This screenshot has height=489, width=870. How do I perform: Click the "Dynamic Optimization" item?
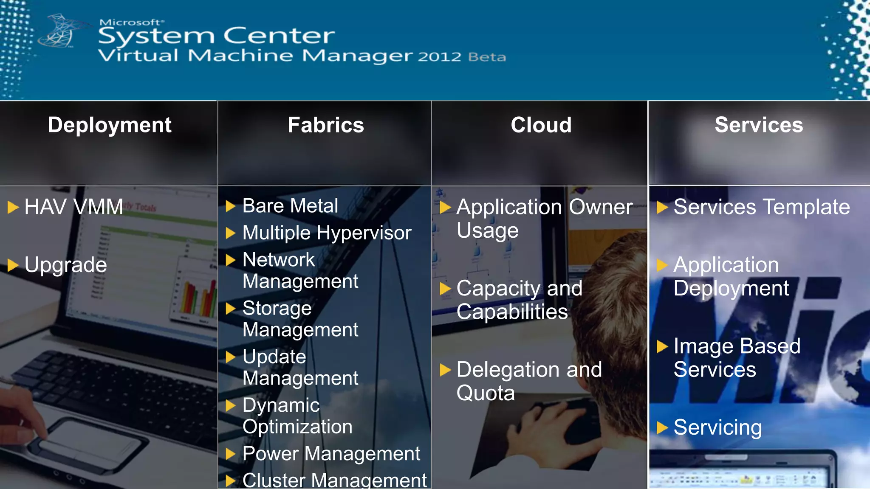point(297,416)
